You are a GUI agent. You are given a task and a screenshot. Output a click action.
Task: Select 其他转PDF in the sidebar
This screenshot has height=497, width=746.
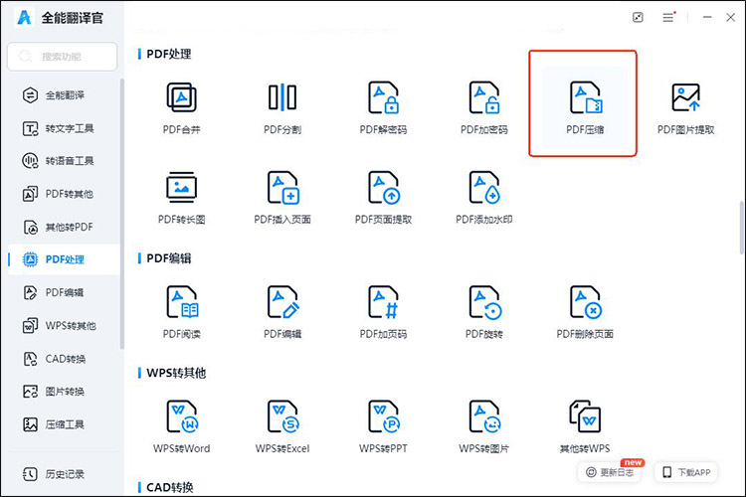point(64,227)
